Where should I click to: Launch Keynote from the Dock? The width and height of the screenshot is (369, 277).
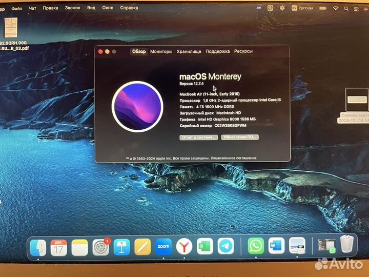(x=121, y=247)
